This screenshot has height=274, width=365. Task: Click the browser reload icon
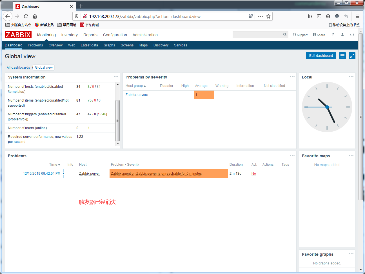tap(26, 16)
